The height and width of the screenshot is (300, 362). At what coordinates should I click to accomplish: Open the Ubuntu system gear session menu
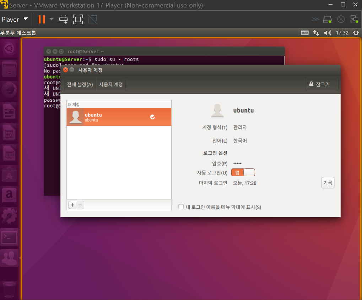[x=356, y=33]
